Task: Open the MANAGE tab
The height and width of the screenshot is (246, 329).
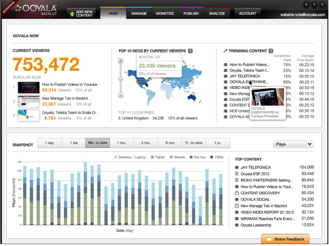Action: coord(139,13)
